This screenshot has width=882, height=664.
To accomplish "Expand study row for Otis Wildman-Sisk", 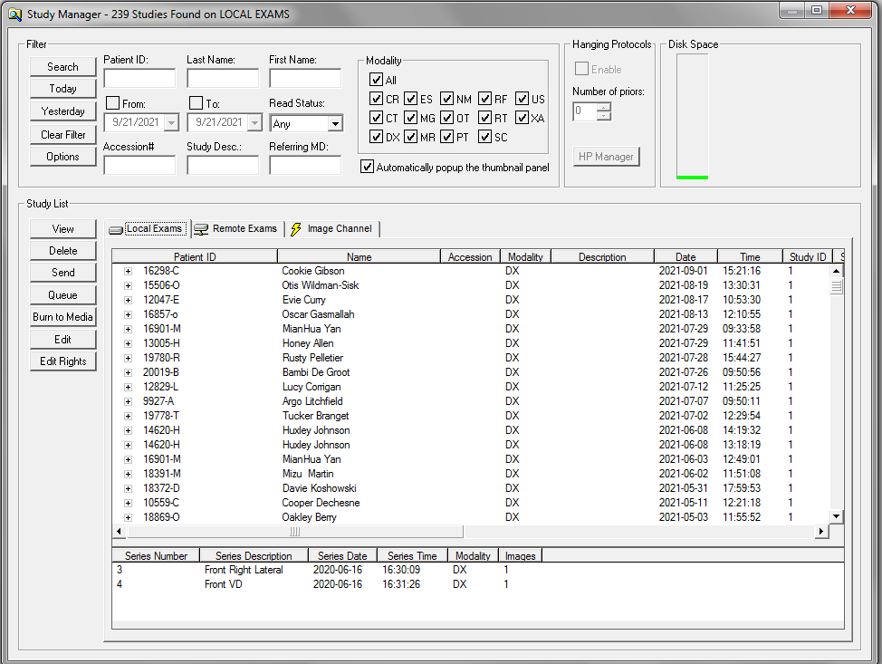I will click(128, 285).
